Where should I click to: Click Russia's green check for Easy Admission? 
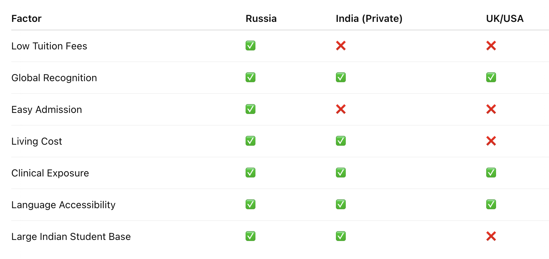[251, 109]
